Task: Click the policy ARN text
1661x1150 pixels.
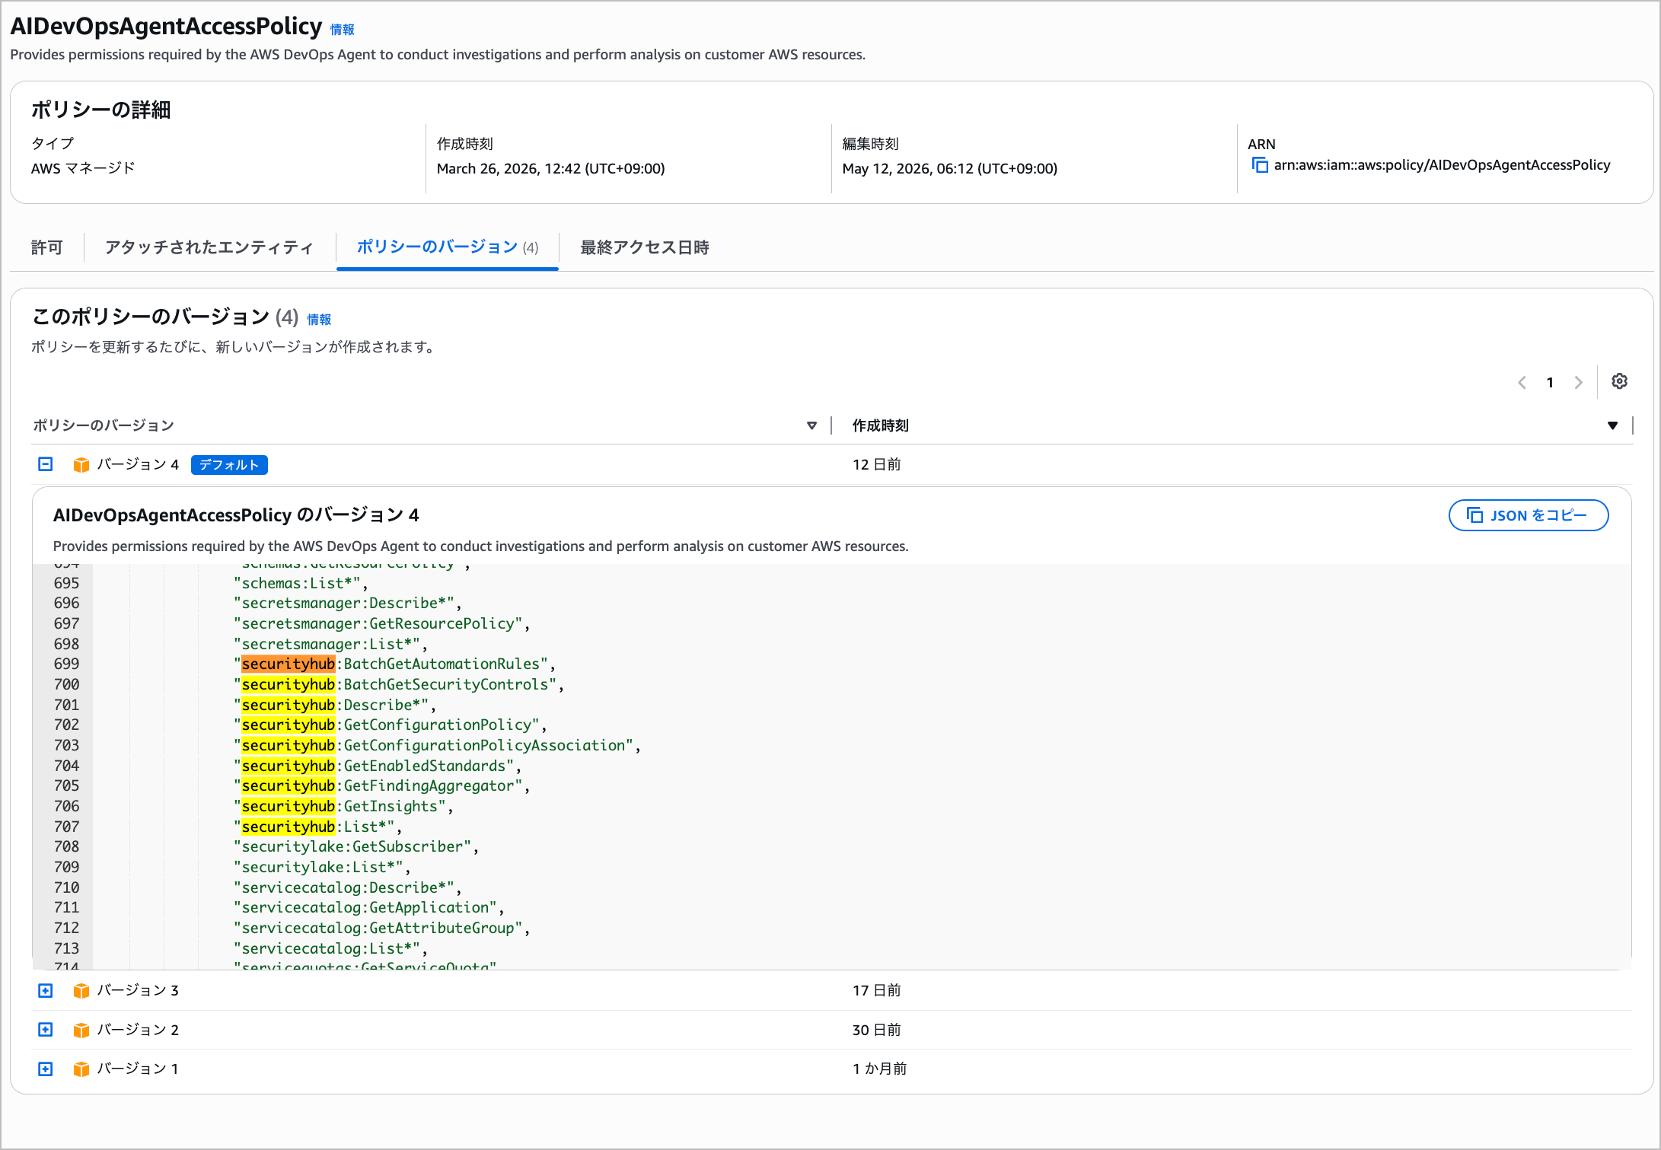Action: coord(1442,165)
